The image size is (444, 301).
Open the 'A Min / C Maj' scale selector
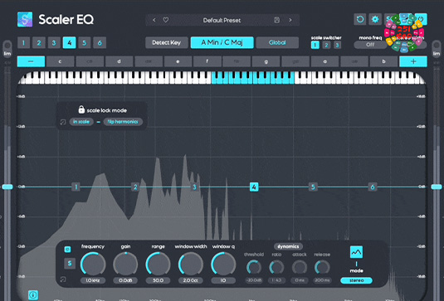point(222,42)
